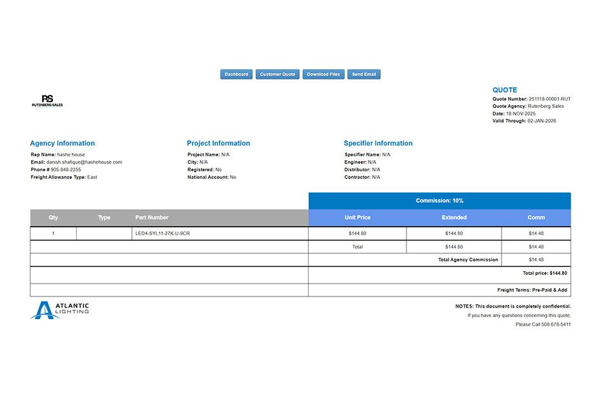Select the Type column header
Screen dimensions: 601x407
104,218
